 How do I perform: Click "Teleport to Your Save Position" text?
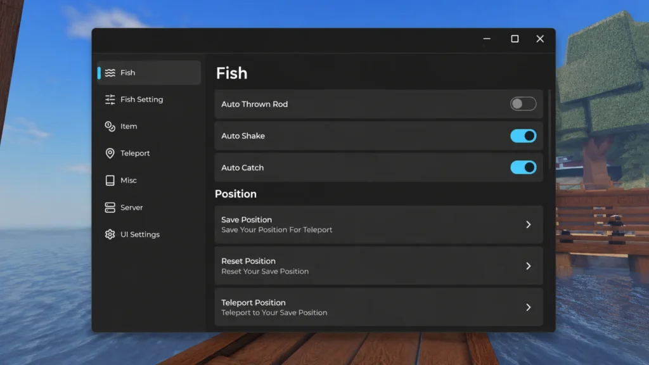[x=274, y=313]
